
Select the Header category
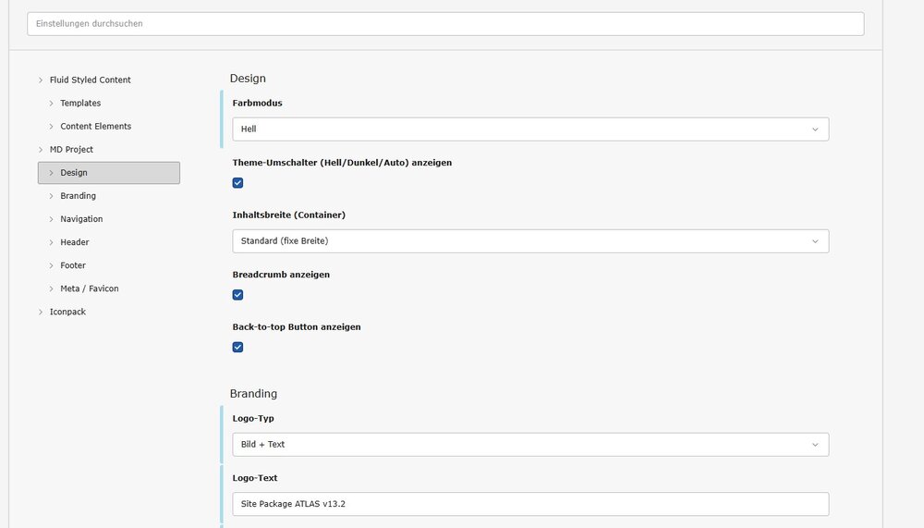[74, 242]
